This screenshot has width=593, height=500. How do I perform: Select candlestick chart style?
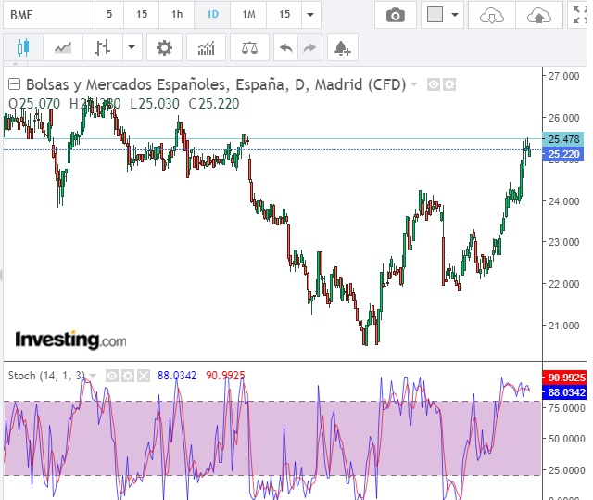click(x=23, y=47)
